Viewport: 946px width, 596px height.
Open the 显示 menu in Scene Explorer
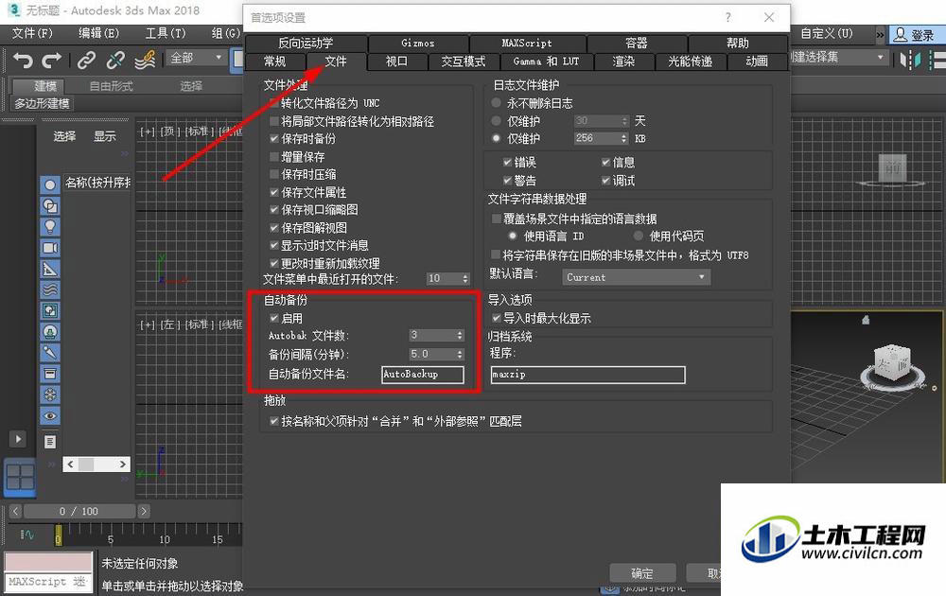[x=104, y=136]
